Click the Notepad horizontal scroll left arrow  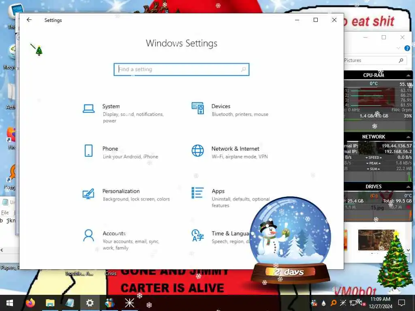(2, 250)
